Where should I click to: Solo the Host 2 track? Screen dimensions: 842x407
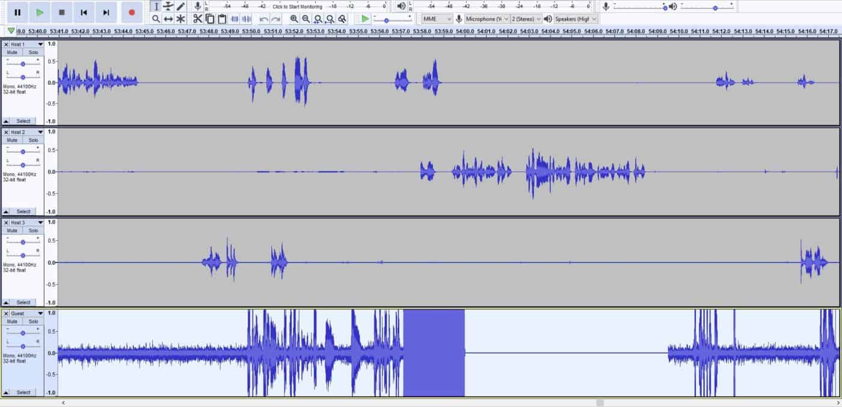[33, 140]
